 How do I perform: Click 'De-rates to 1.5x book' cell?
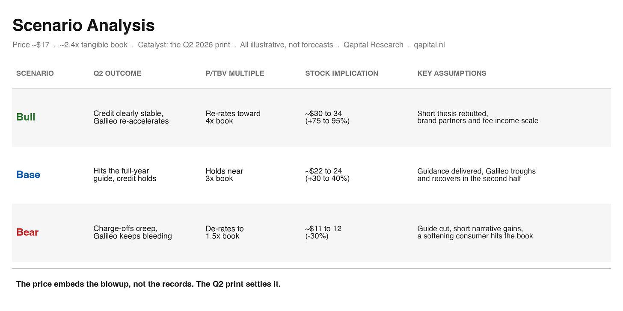(225, 232)
